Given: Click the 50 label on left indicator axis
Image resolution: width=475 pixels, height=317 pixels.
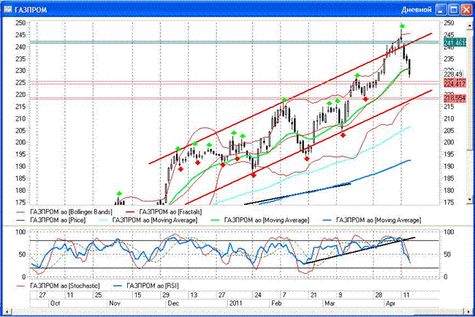Looking at the screenshot, I should point(22,254).
